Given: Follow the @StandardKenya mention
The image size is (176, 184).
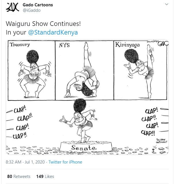Looking at the screenshot, I should tap(53, 32).
